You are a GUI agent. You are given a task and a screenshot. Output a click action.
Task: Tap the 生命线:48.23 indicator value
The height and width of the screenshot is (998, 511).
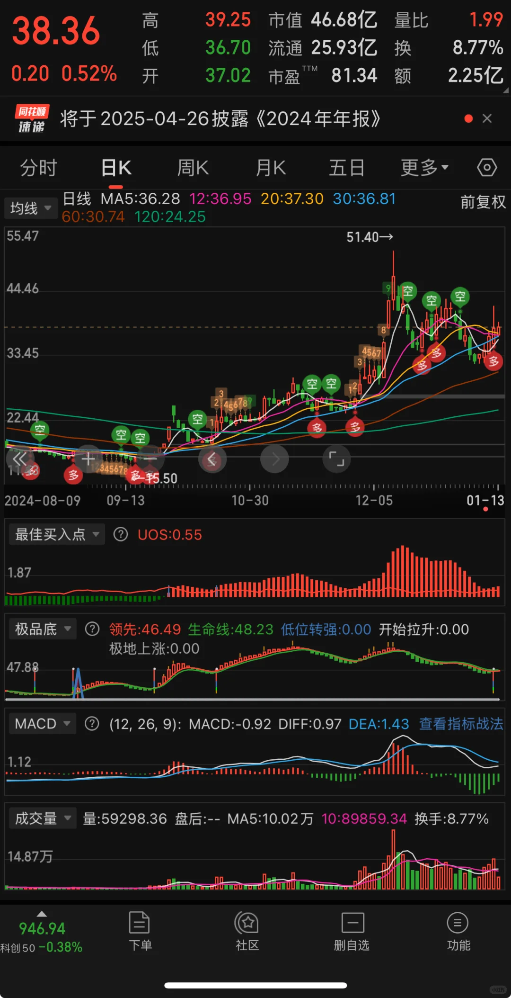[230, 629]
